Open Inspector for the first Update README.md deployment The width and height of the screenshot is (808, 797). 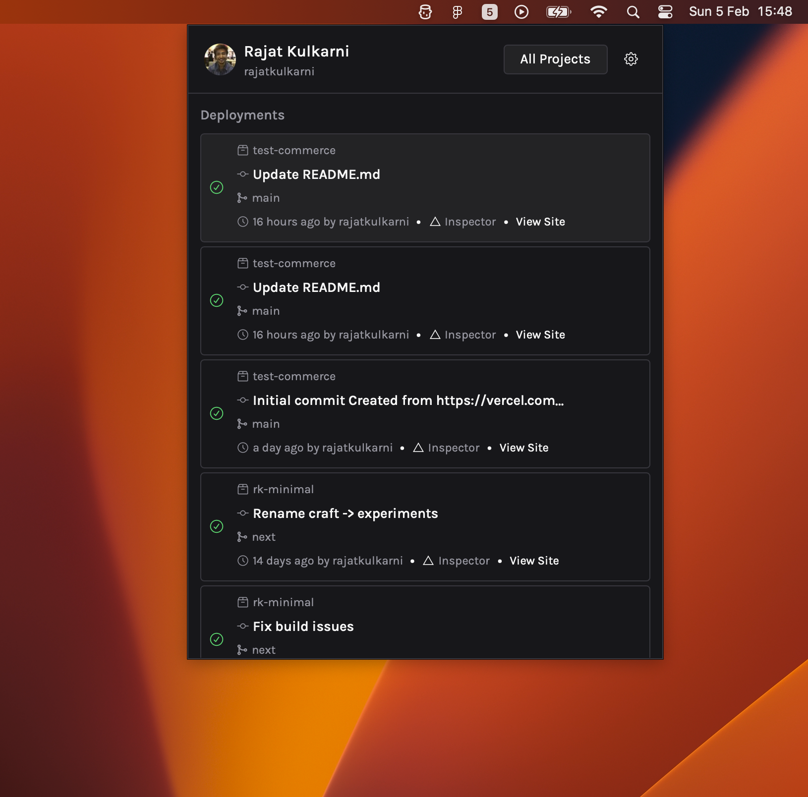coord(470,222)
